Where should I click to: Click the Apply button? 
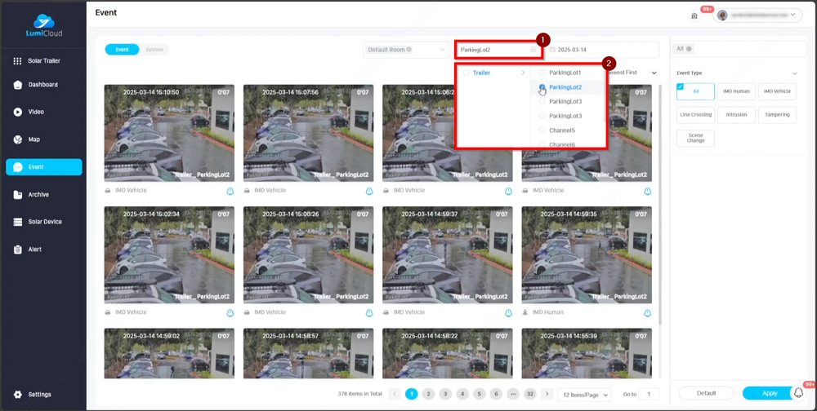point(769,393)
